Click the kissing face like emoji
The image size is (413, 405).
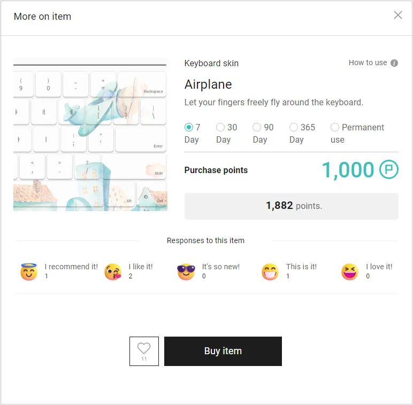tap(113, 272)
